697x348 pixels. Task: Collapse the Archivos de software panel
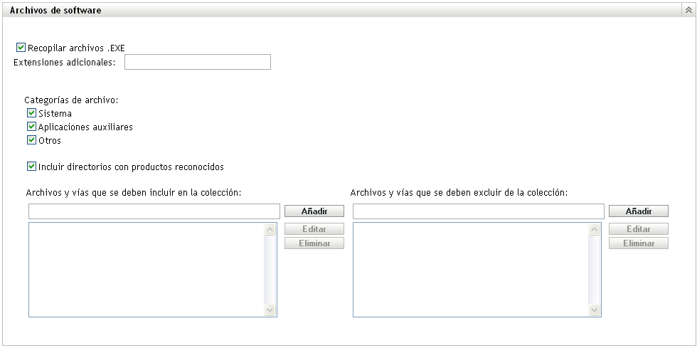pyautogui.click(x=688, y=10)
